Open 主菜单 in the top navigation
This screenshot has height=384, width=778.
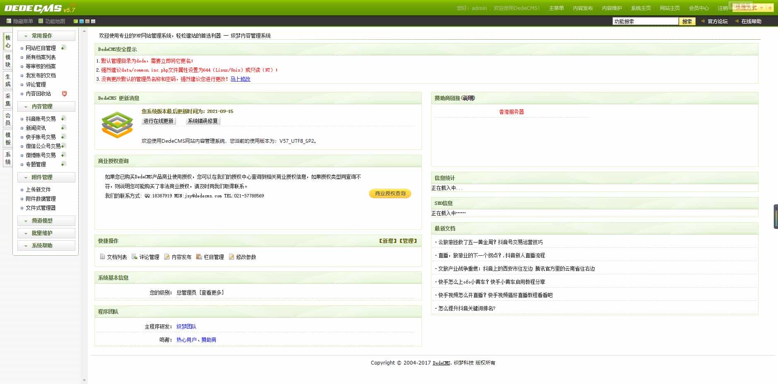pos(556,8)
